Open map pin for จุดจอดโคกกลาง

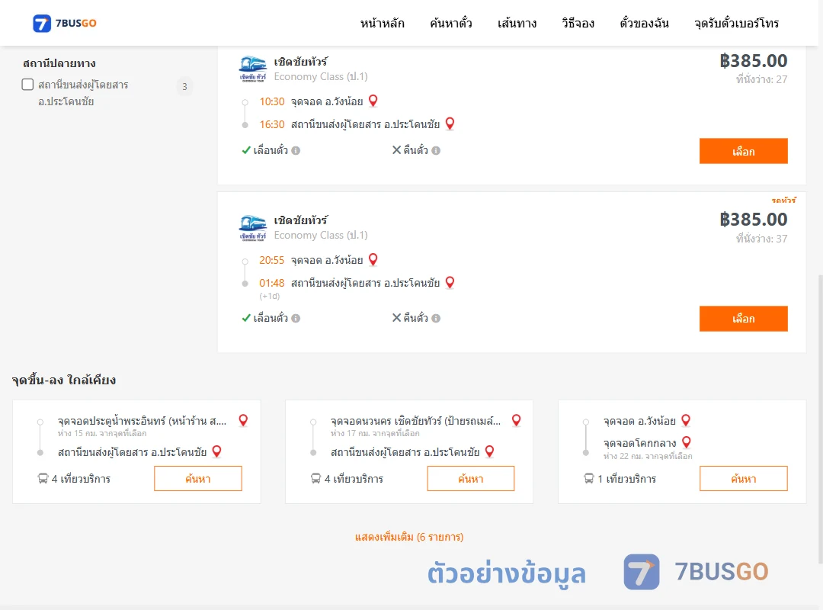[x=687, y=442]
